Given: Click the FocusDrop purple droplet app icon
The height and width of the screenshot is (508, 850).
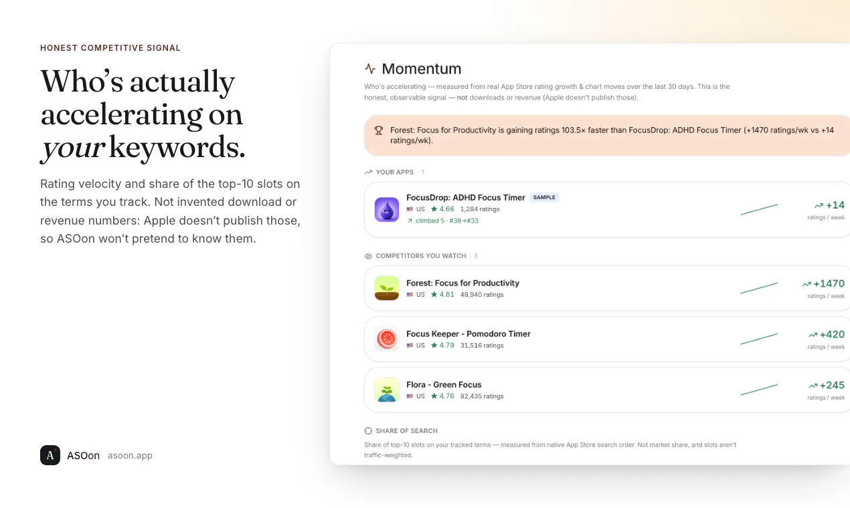Looking at the screenshot, I should click(x=387, y=209).
